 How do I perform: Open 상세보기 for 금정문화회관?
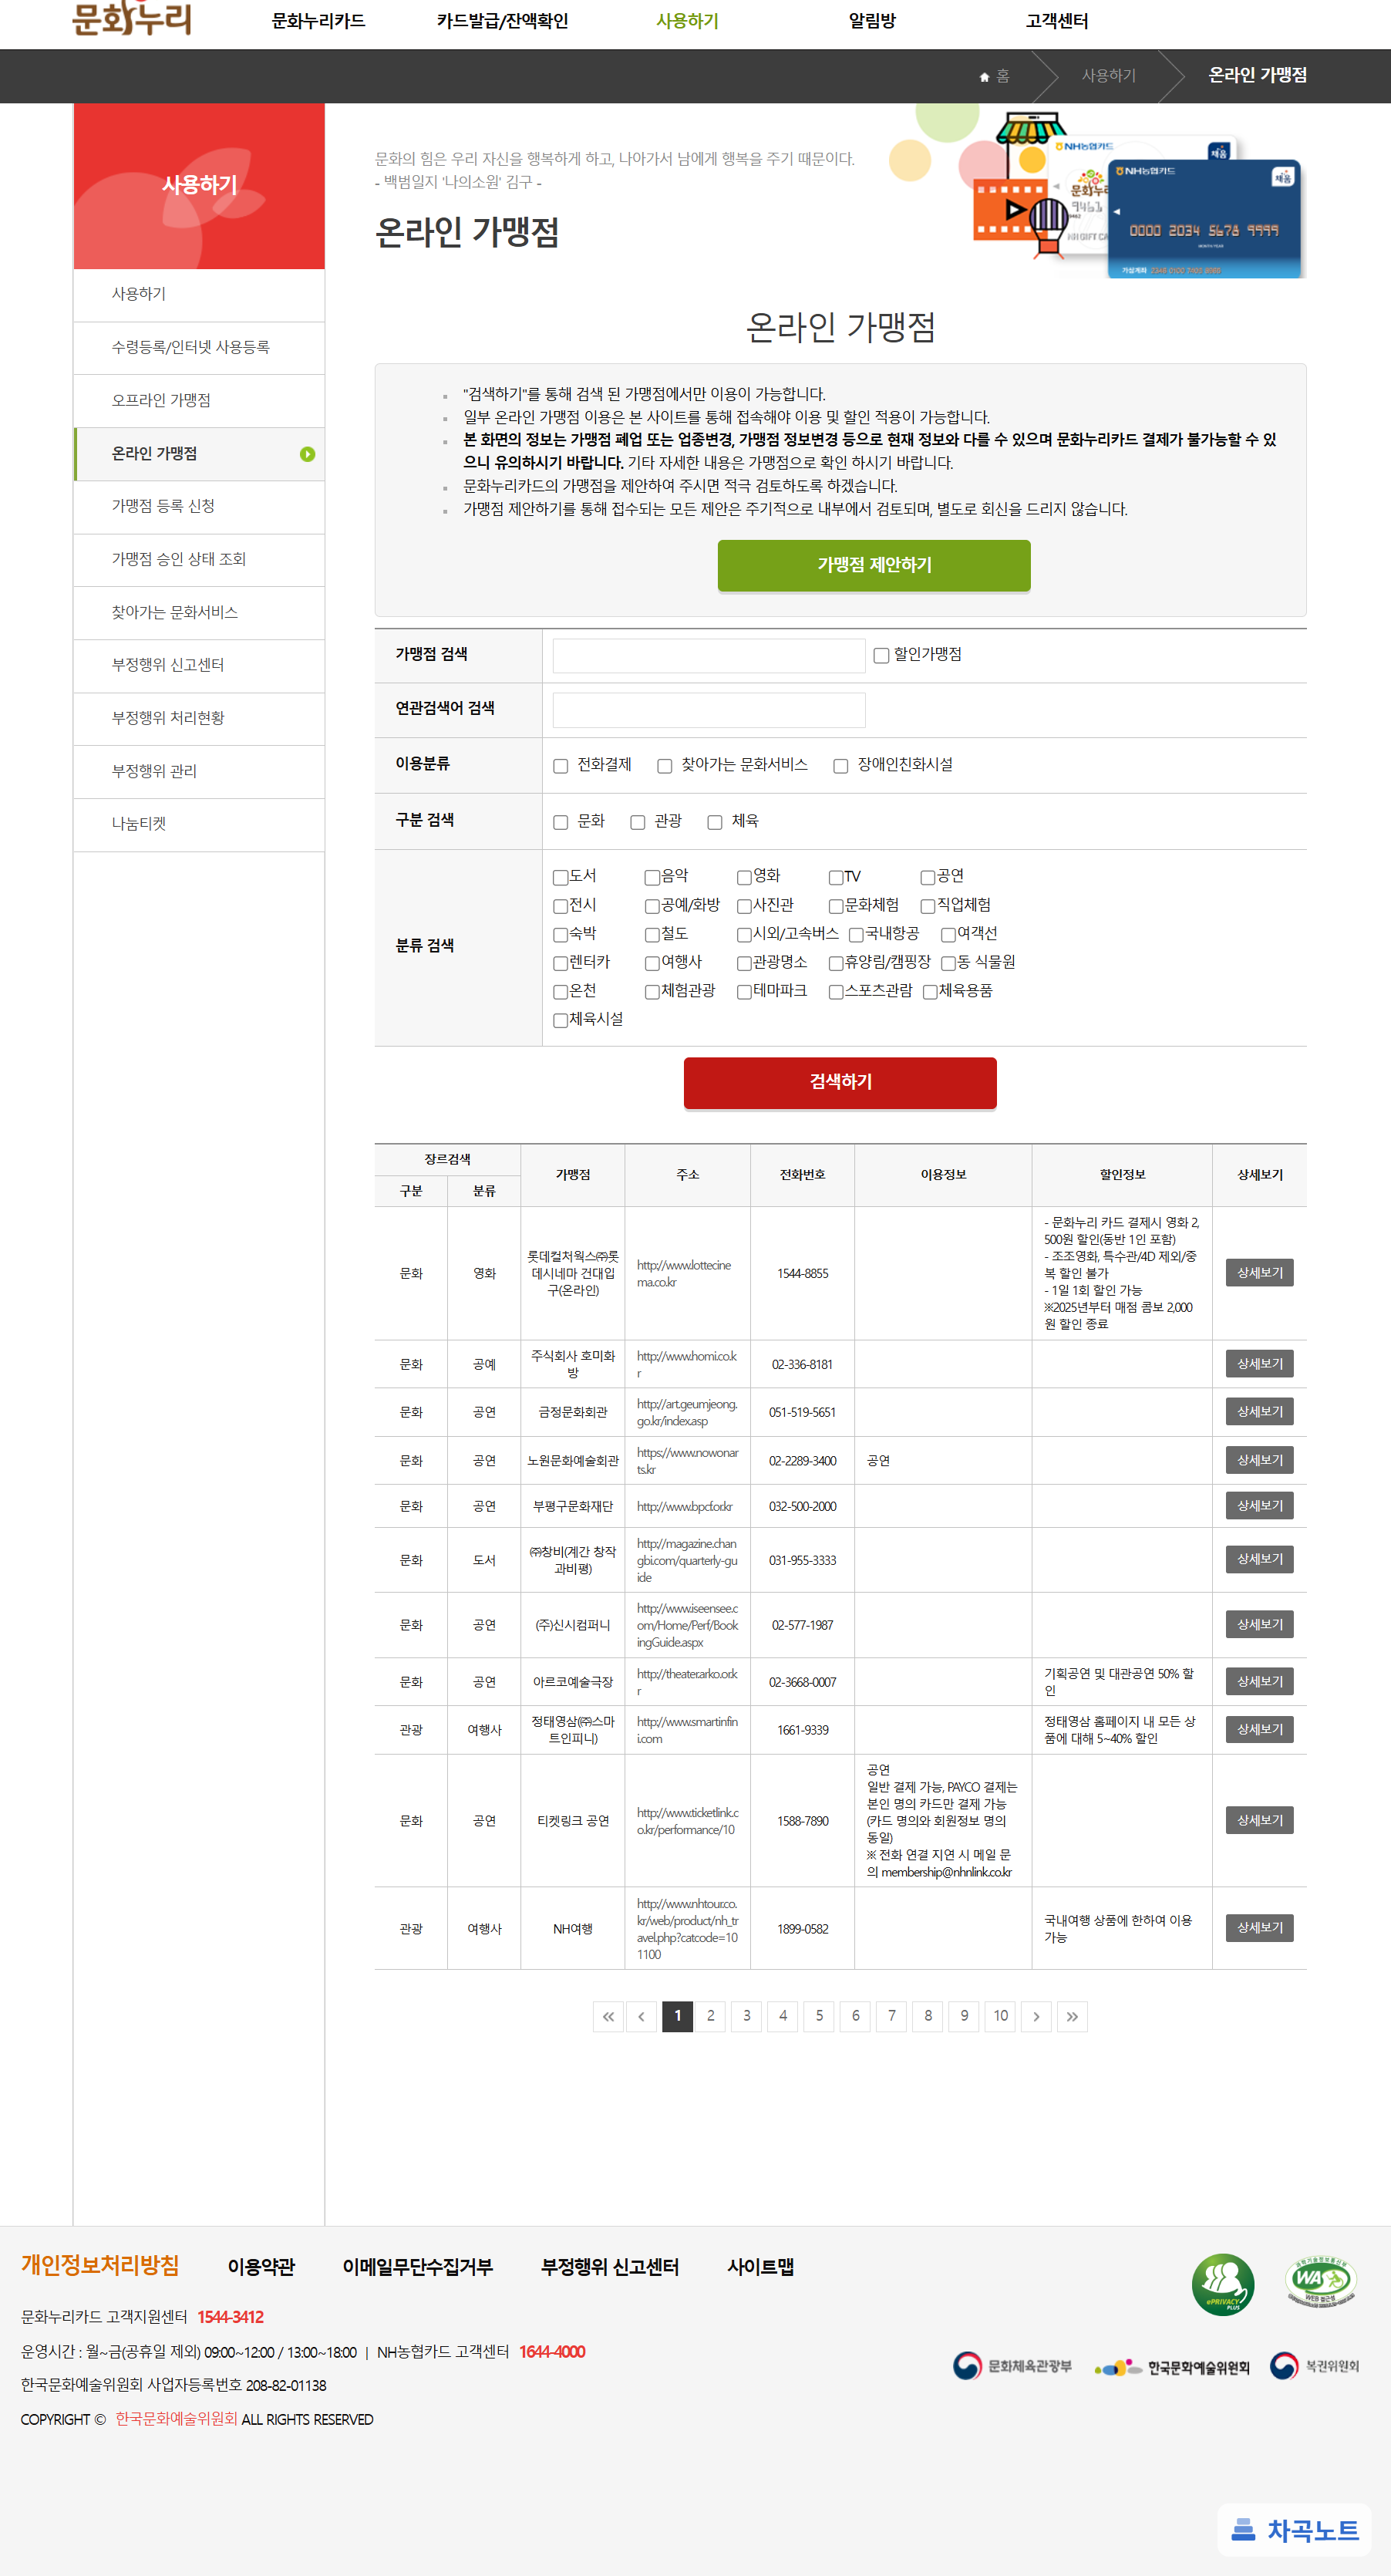point(1259,1412)
